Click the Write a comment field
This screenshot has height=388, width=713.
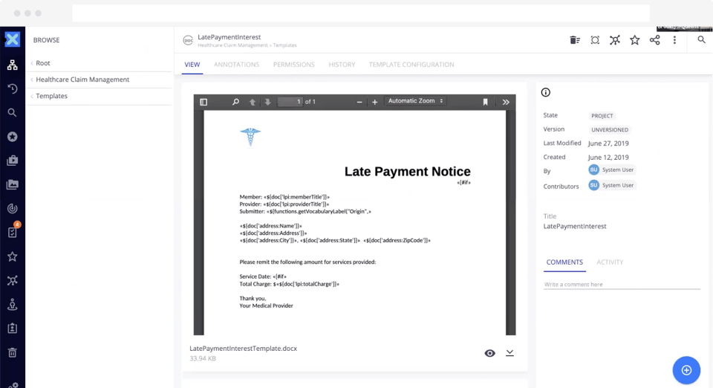pos(622,284)
